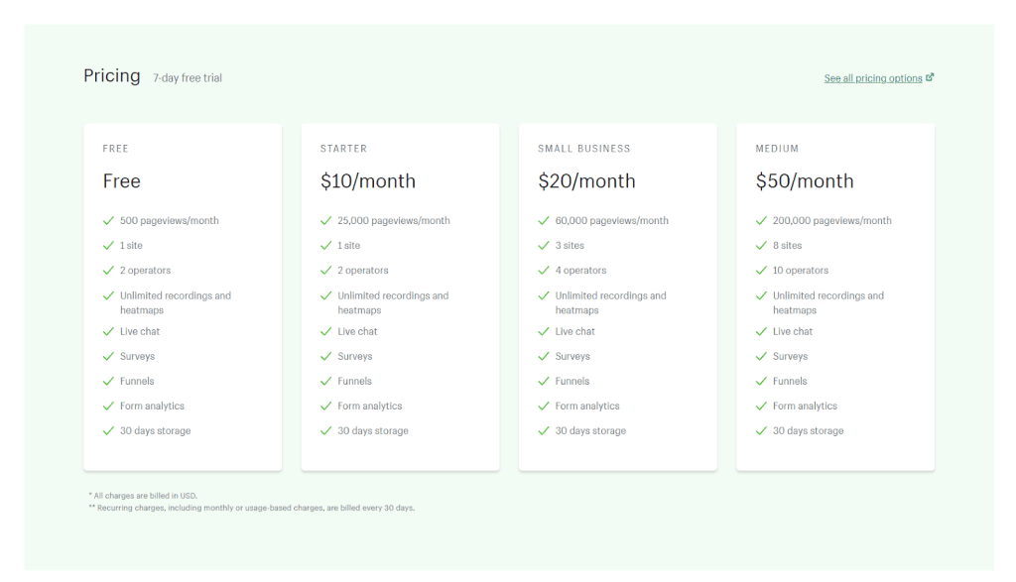Click the checkmark next to 3 sites
1016x582 pixels.
pyautogui.click(x=544, y=246)
